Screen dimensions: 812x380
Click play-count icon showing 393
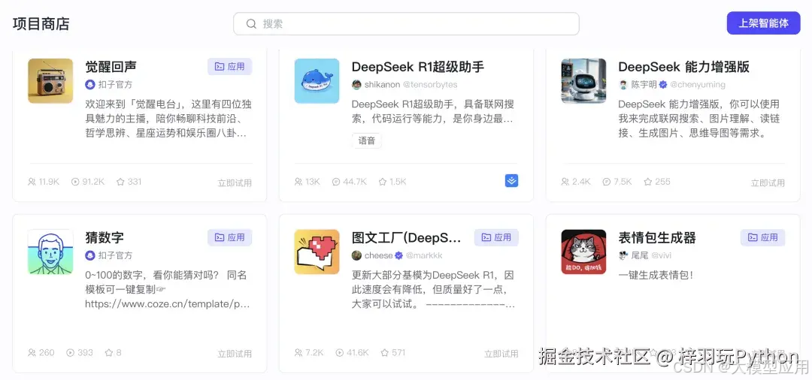coord(71,353)
